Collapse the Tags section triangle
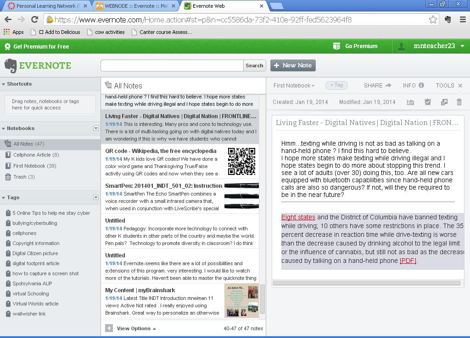Image resolution: width=470 pixels, height=338 pixels. (3, 198)
